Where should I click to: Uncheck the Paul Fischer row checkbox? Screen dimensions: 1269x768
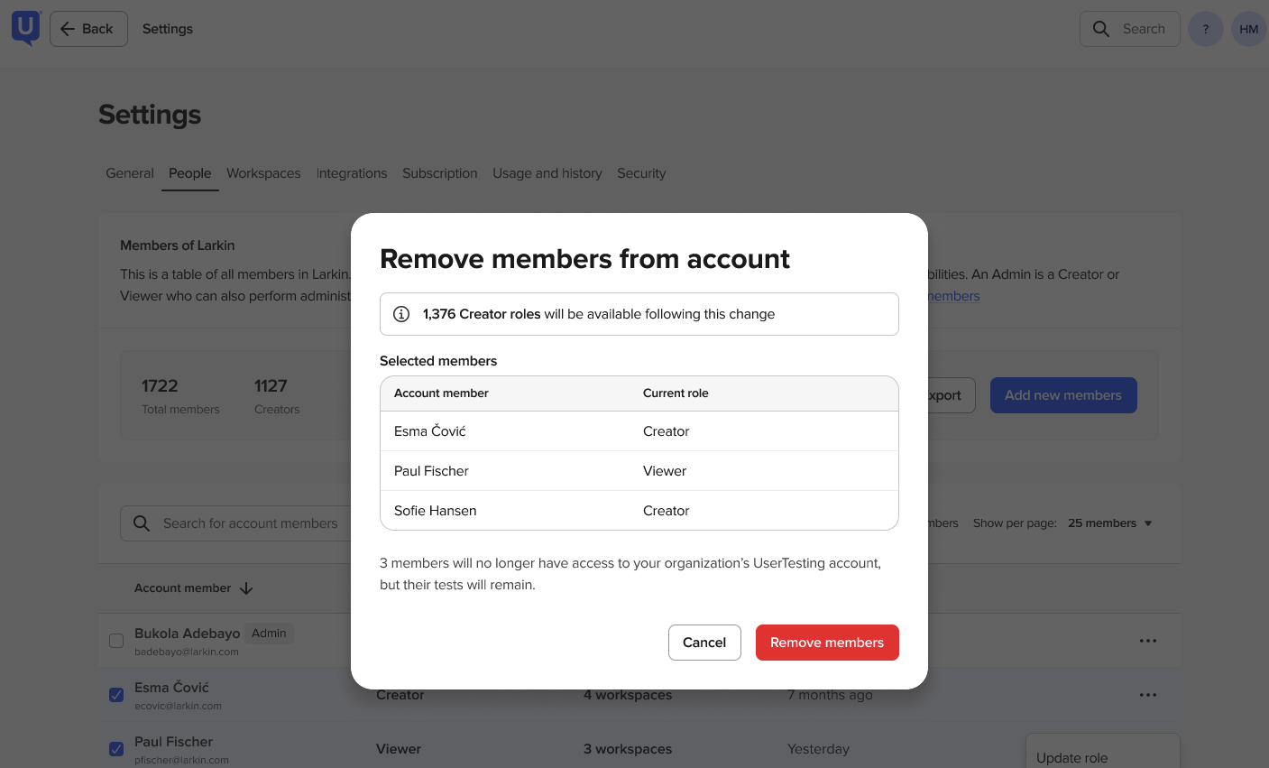(116, 749)
